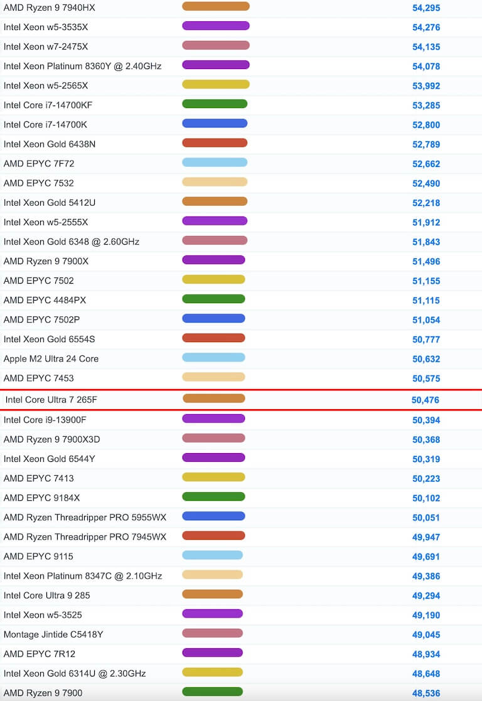
Task: Select the score 51,496
Action: 426,262
